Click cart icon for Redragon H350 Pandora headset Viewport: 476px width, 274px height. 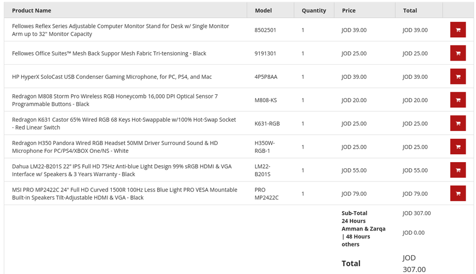coord(458,147)
